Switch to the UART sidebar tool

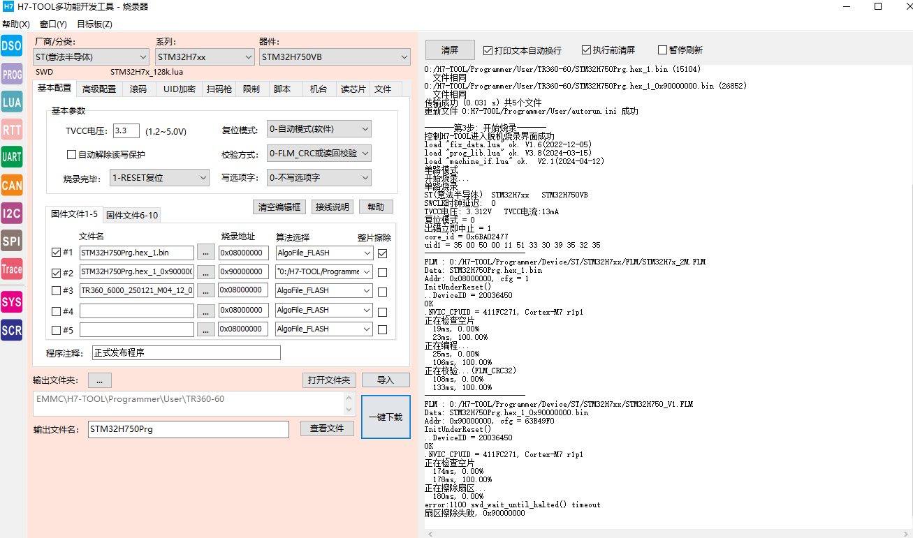coord(11,157)
